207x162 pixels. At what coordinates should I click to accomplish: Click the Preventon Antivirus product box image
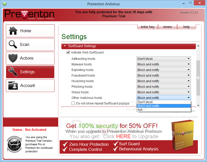[183, 135]
